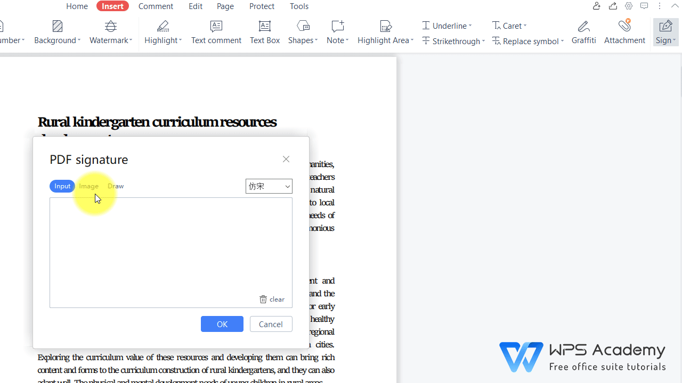The width and height of the screenshot is (682, 383).
Task: Apply the Strikethrough annotation tool
Action: pyautogui.click(x=453, y=41)
